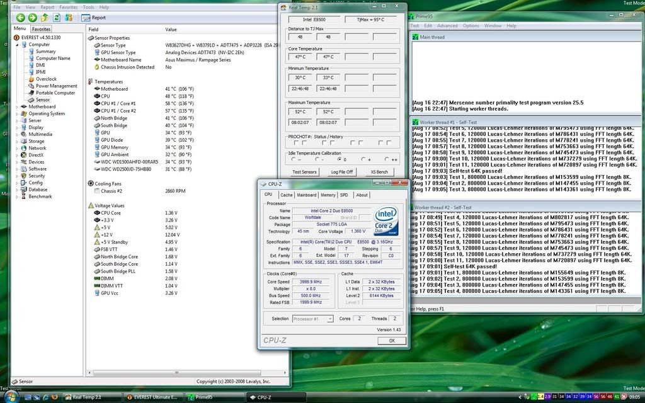
Task: Go up one level using EVEREST toolbar arrow
Action: pyautogui.click(x=45, y=18)
